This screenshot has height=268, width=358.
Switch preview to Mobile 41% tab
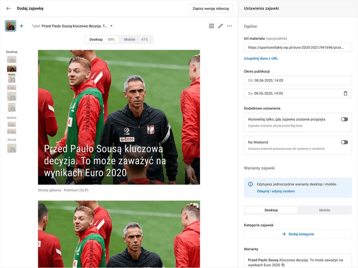[136, 39]
